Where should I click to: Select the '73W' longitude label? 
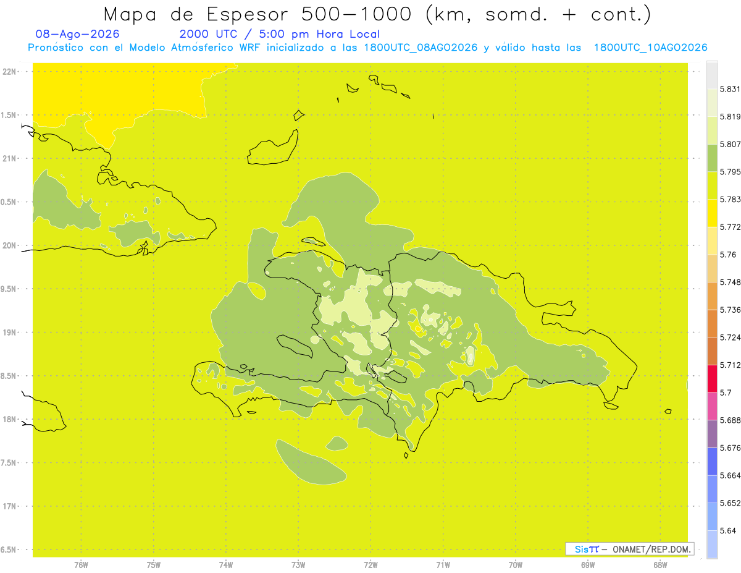[298, 565]
